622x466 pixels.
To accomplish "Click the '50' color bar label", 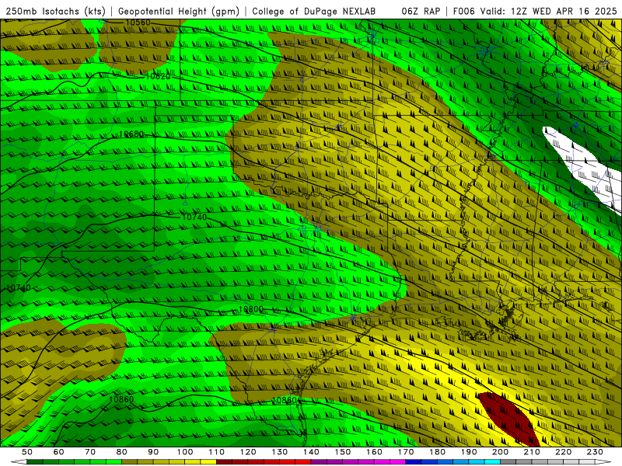I will [27, 452].
